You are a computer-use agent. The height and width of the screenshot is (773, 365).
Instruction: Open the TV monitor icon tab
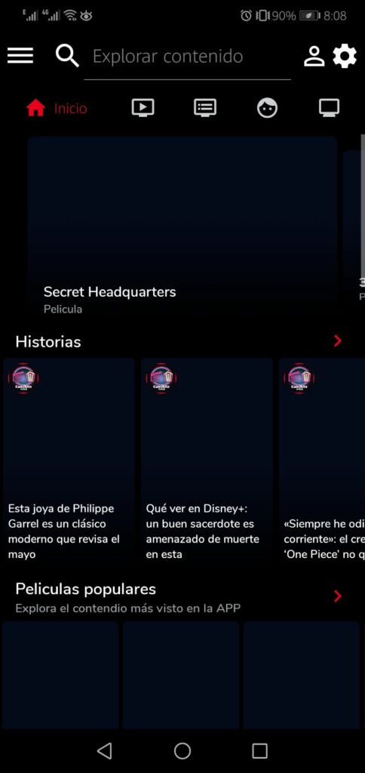tap(329, 107)
